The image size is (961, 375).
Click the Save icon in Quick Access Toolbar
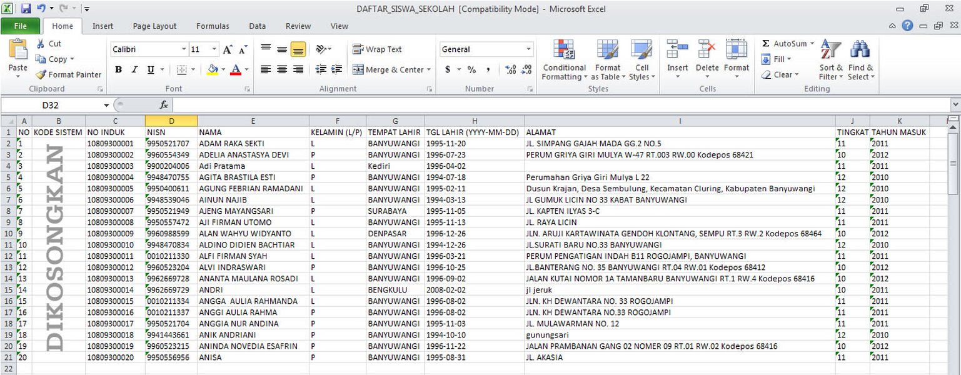tap(26, 9)
